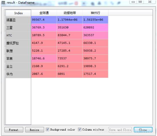157x136 pixels.
Task: Select the 摩托罗拉 row header
Action: click(18, 43)
